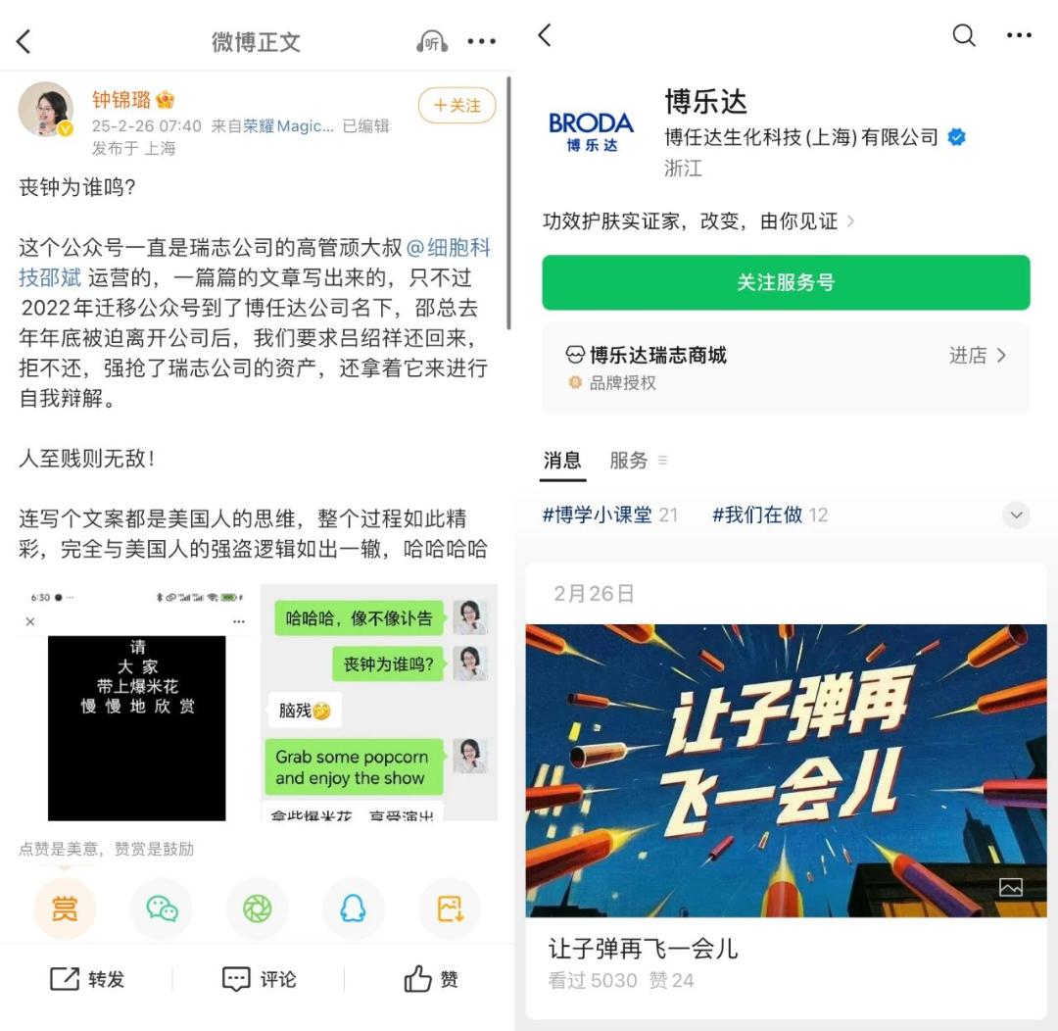Open the listen headphone icon
Viewport: 1058px width, 1031px height.
pyautogui.click(x=432, y=42)
